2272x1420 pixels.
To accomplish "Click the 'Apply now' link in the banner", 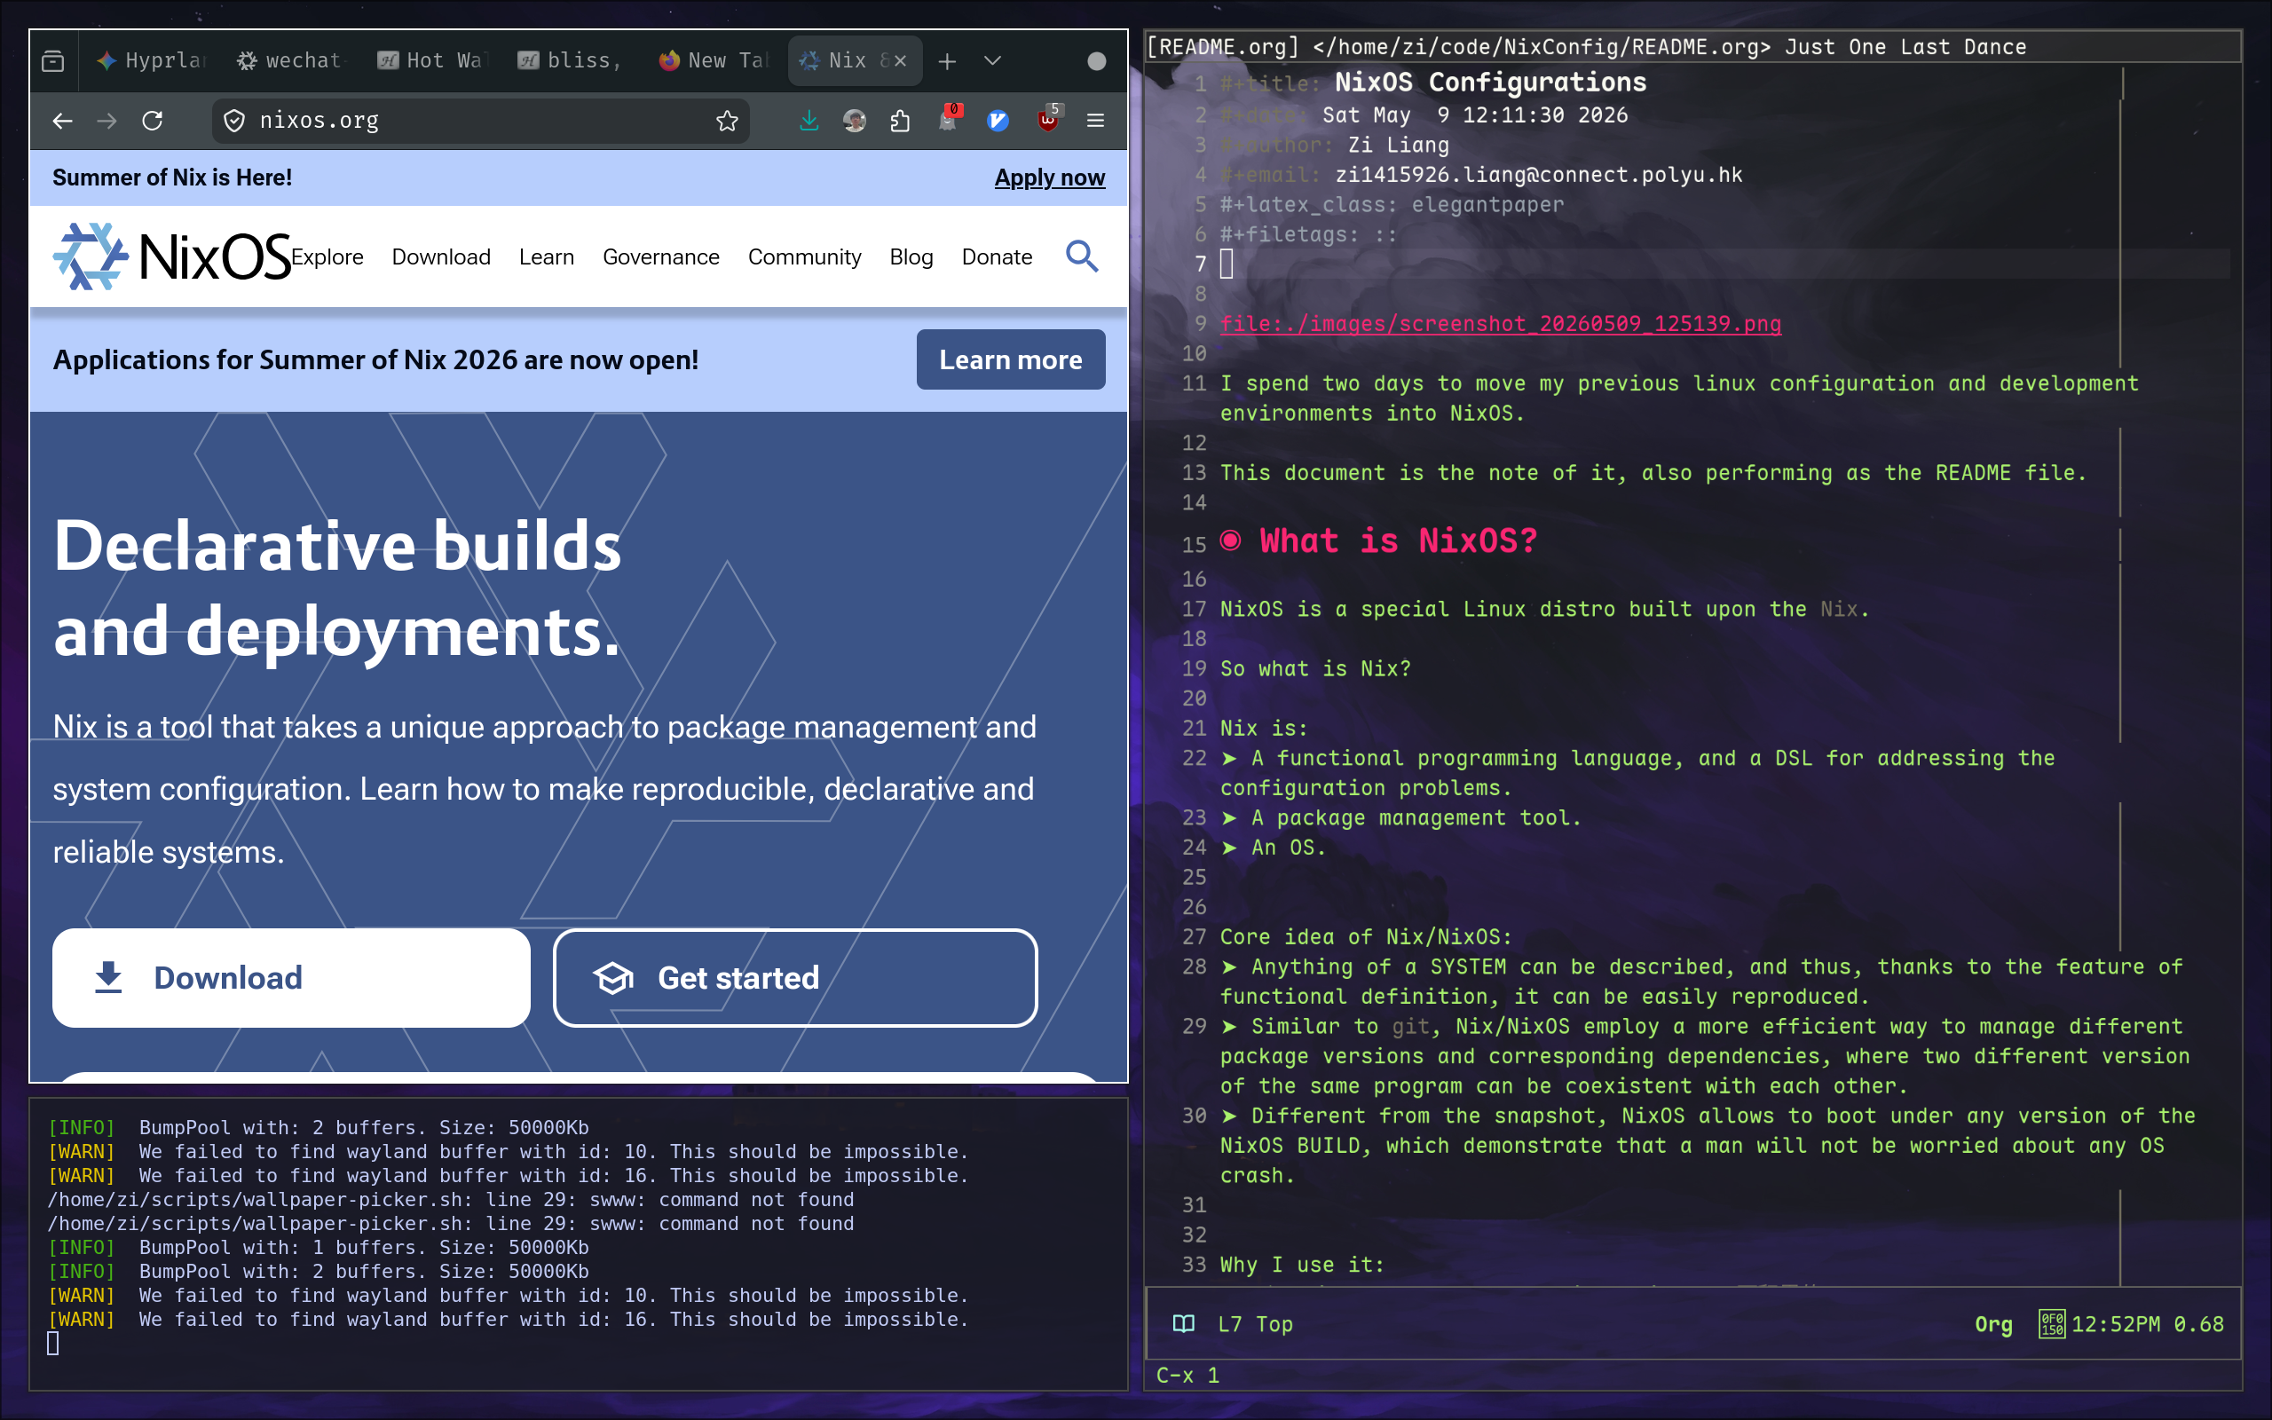I will pyautogui.click(x=1050, y=177).
